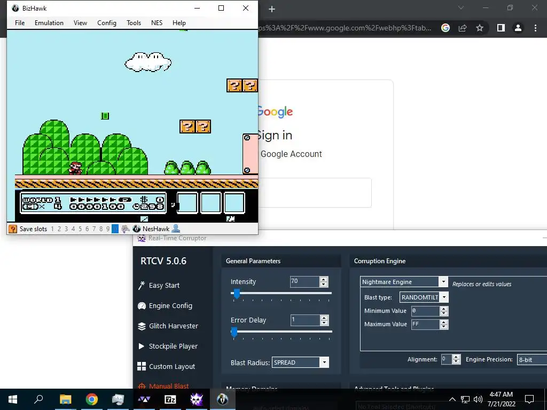The image size is (547, 410).
Task: Click the Real-Time Corruptor title bar icon
Action: coord(141,238)
